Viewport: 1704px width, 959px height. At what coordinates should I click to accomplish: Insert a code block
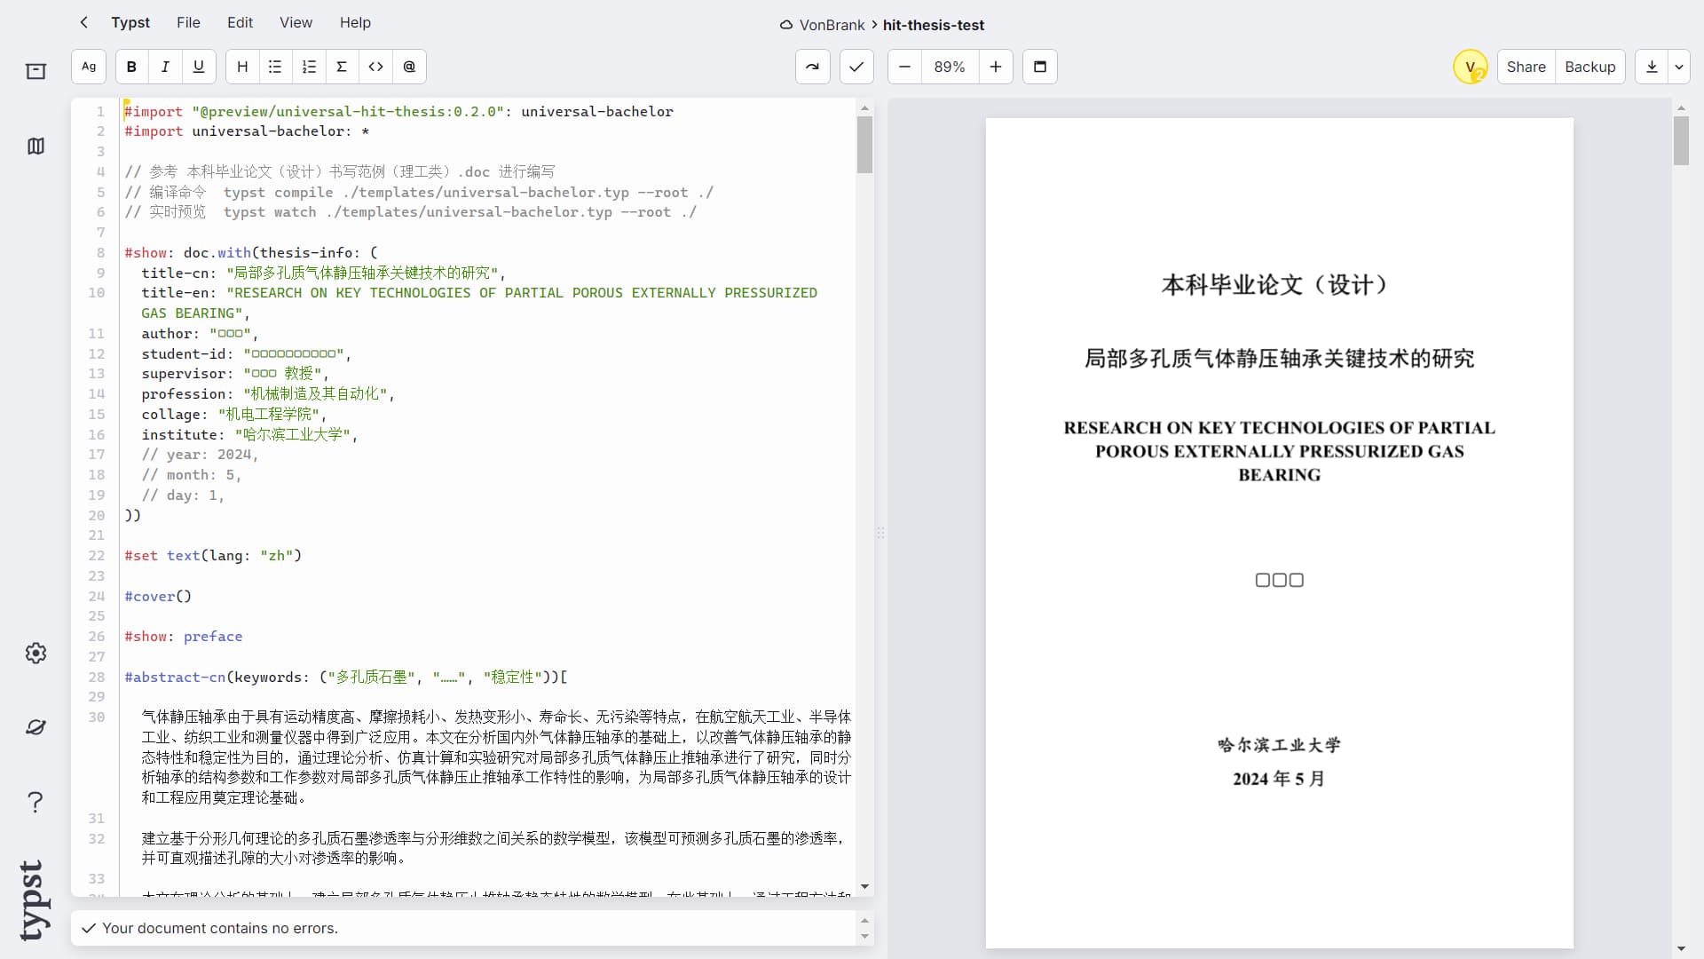click(375, 67)
